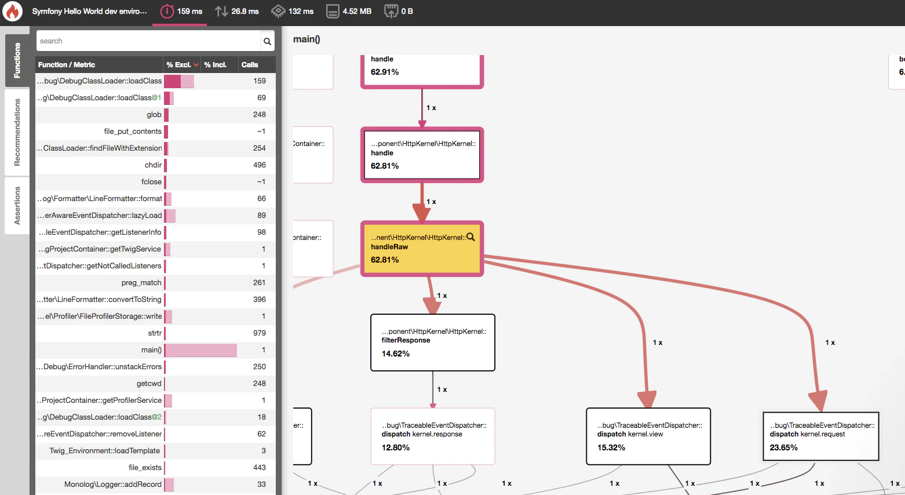
Task: Select the CPU time 132 ms metric
Action: coord(293,12)
